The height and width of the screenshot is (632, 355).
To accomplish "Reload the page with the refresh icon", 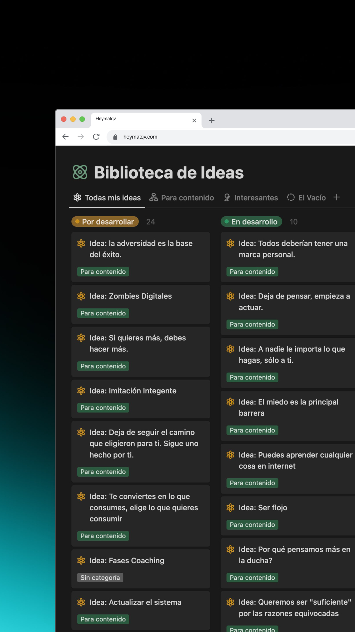I will (x=96, y=137).
